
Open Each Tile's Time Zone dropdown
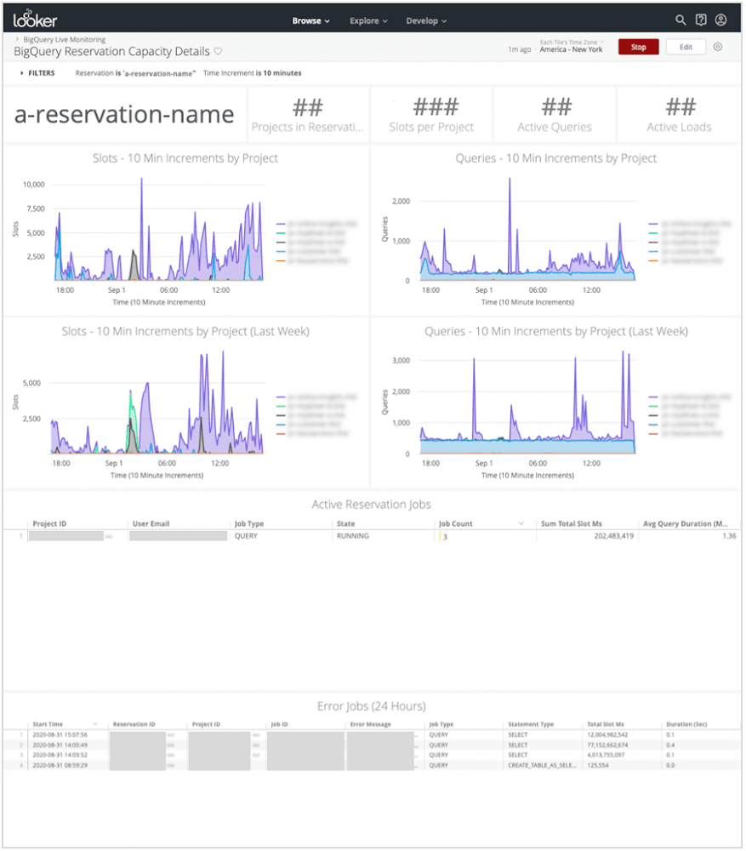pos(572,43)
